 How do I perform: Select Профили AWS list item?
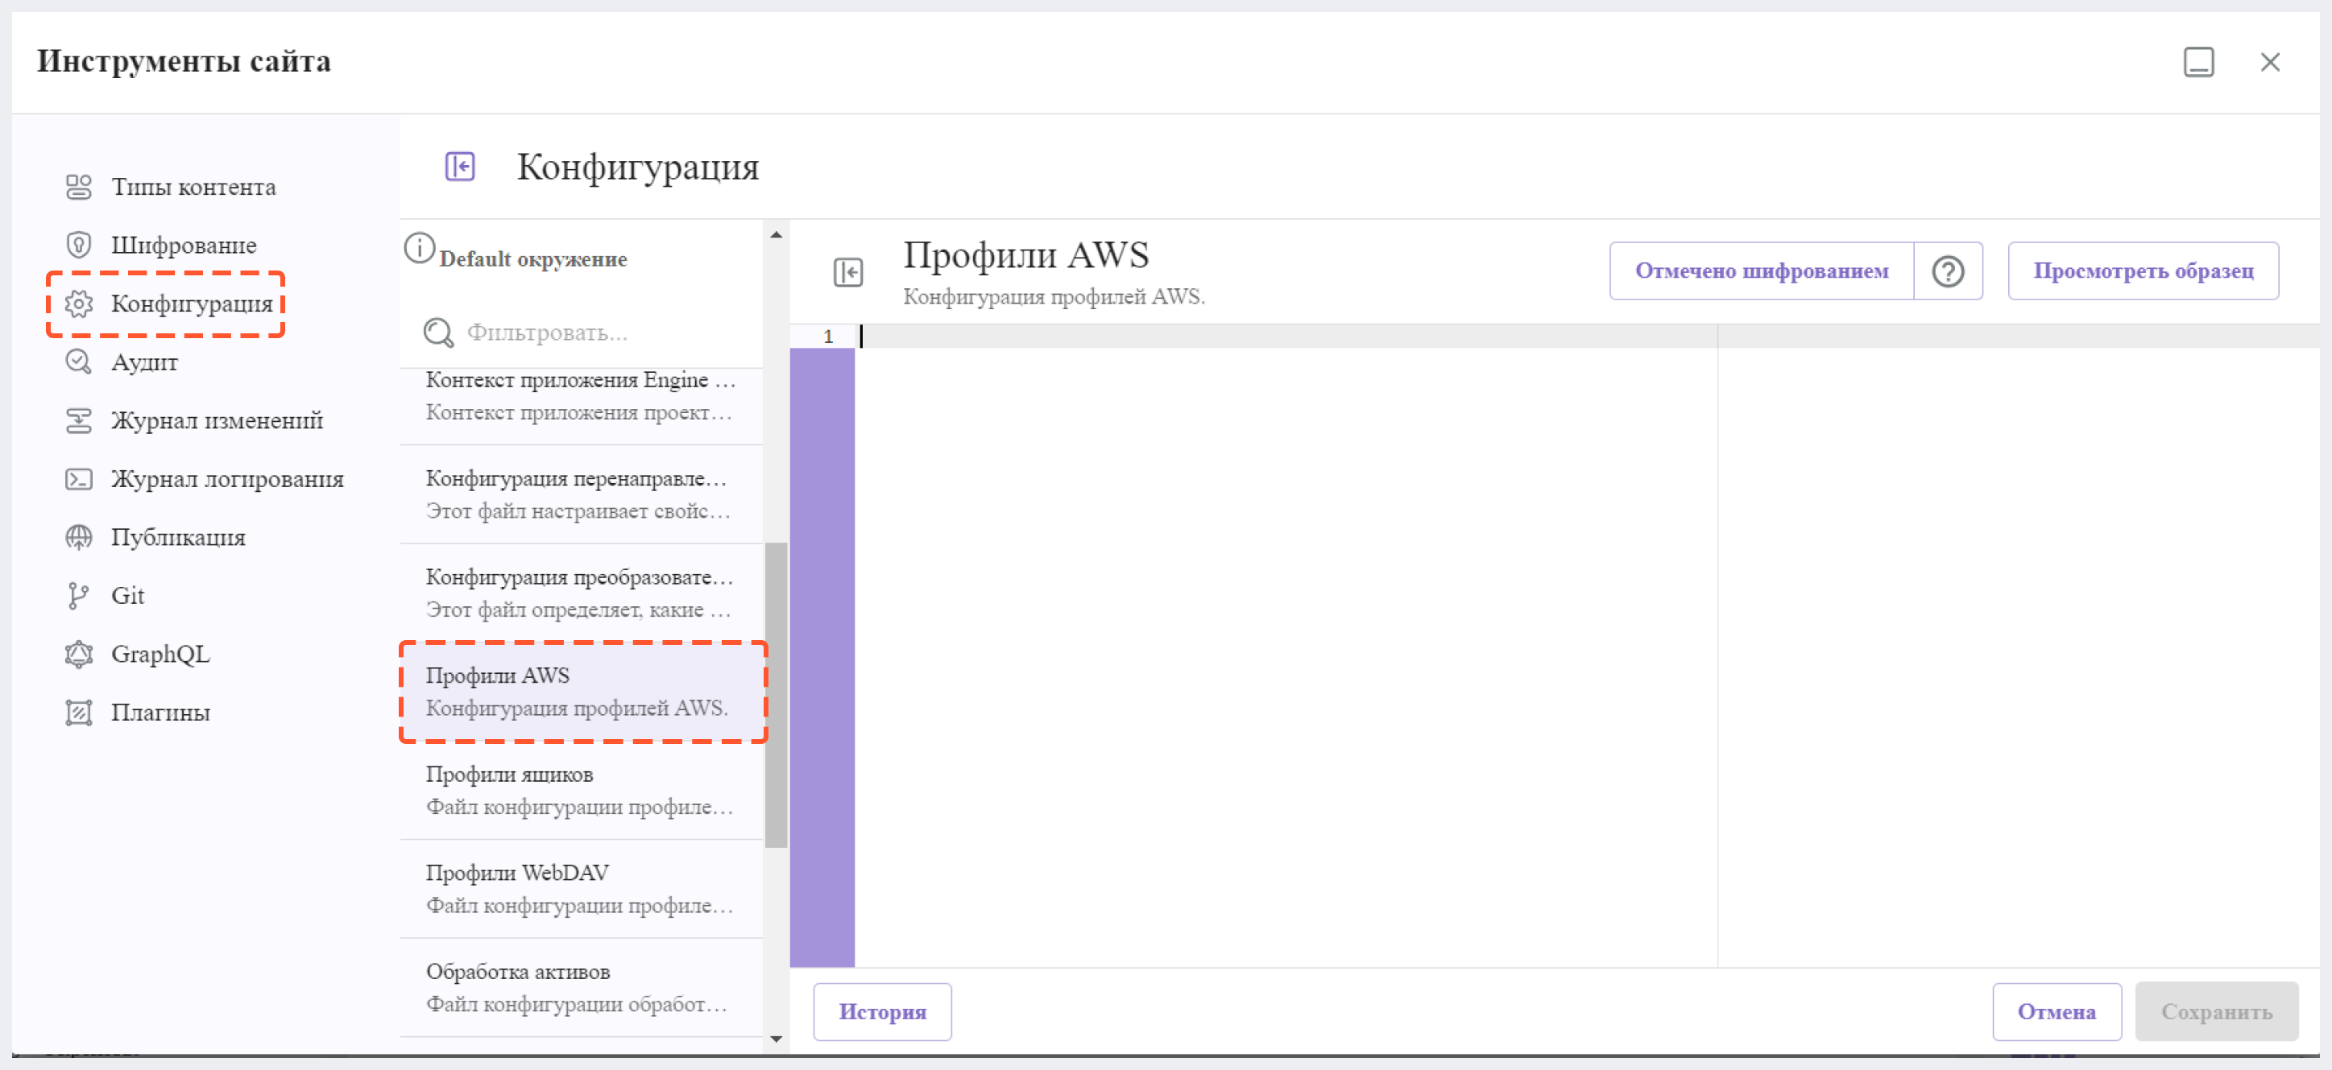582,692
